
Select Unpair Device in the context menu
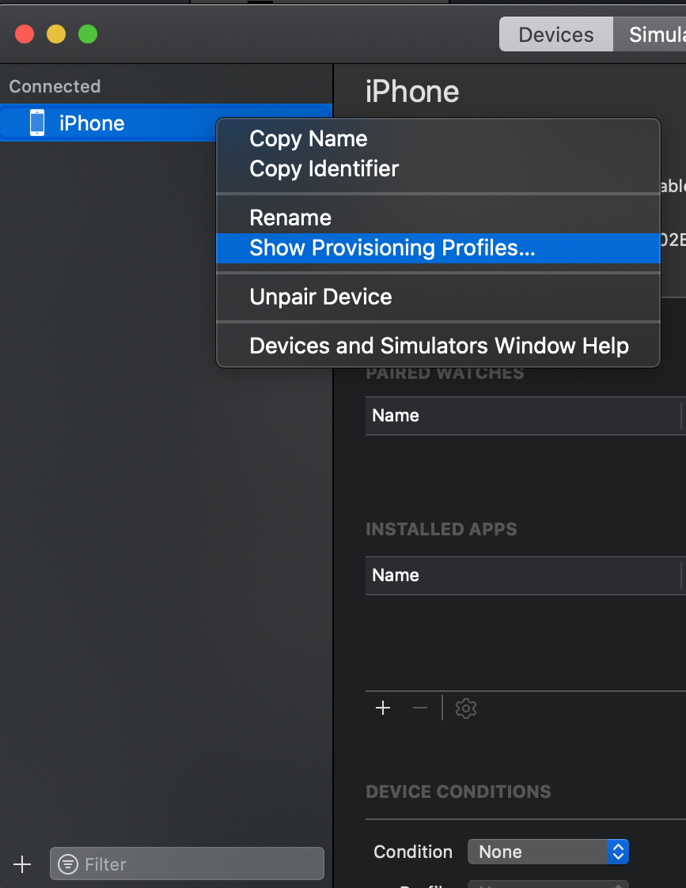coord(320,297)
